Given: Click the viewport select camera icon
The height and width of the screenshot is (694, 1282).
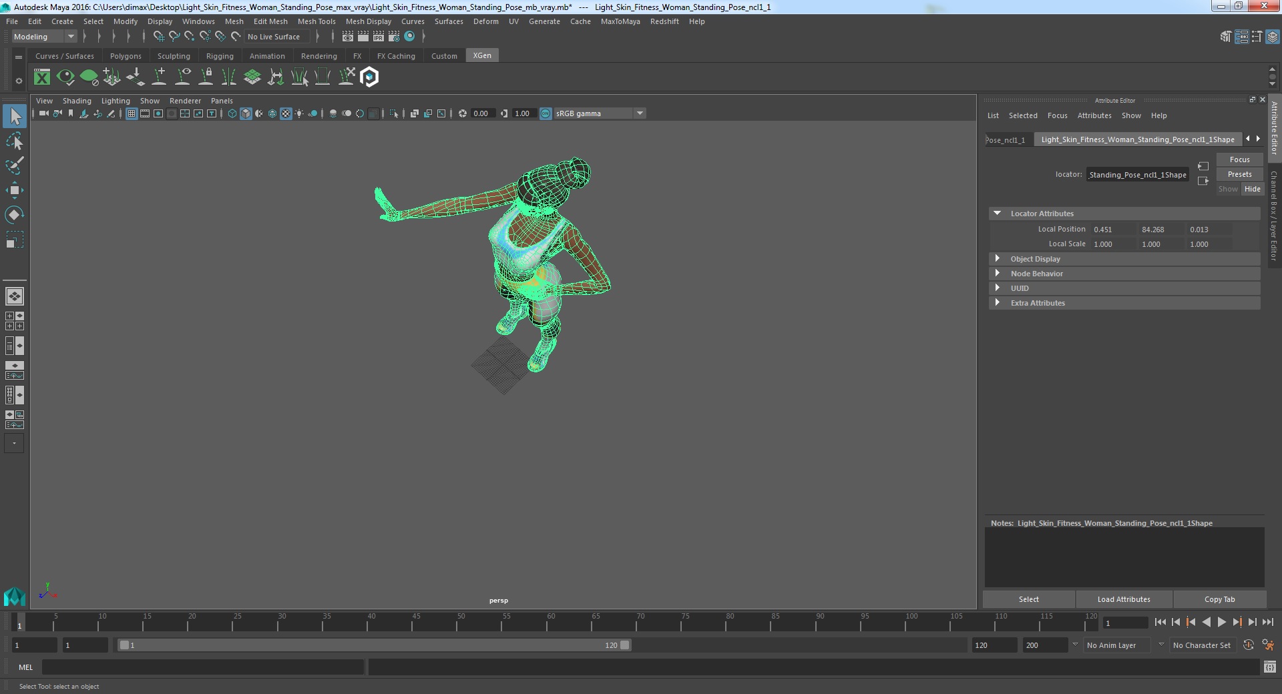Looking at the screenshot, I should [x=43, y=113].
